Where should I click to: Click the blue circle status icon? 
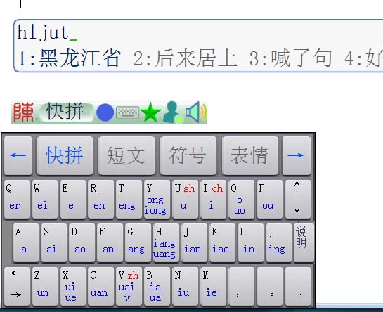105,112
